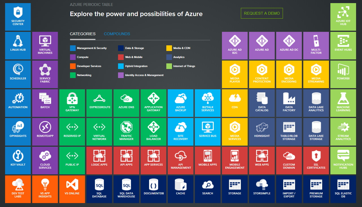The image size is (362, 207).
Task: Choose the Media & CDN legend entry
Action: pyautogui.click(x=178, y=48)
